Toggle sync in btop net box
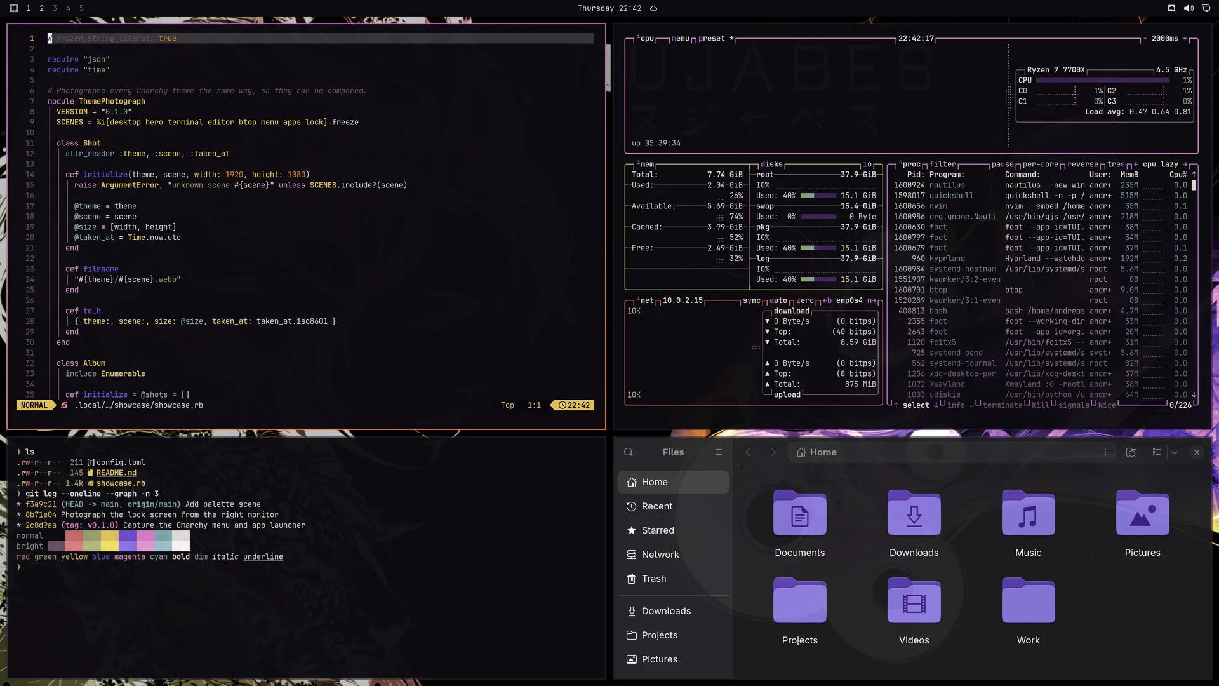 click(x=752, y=301)
